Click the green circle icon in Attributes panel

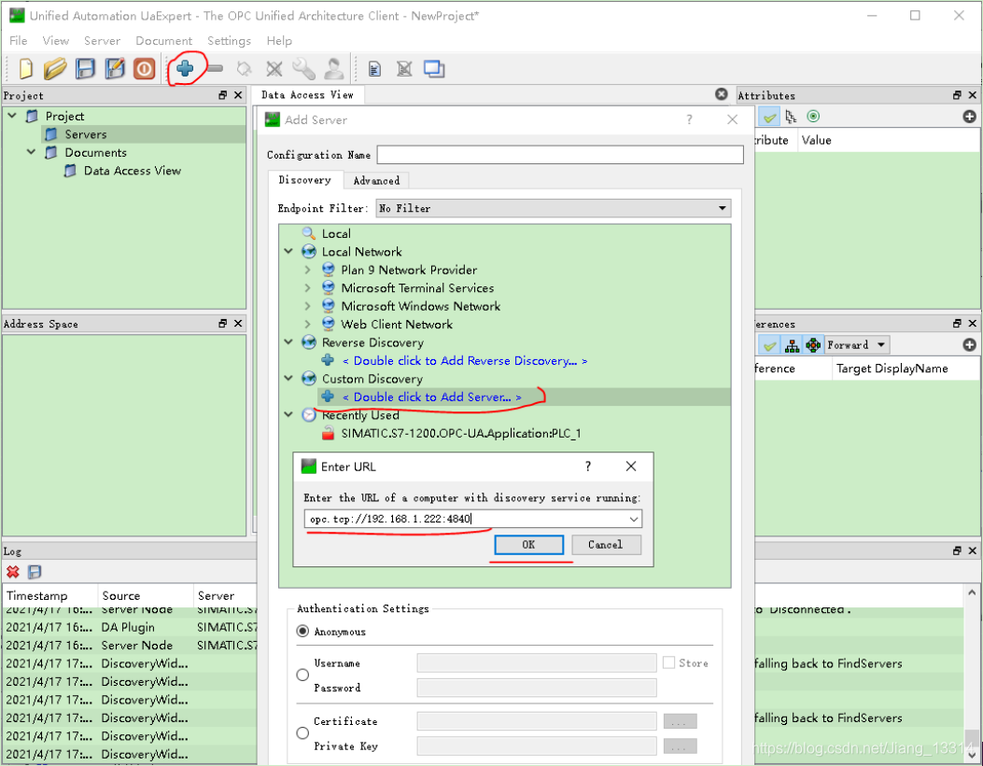[813, 117]
